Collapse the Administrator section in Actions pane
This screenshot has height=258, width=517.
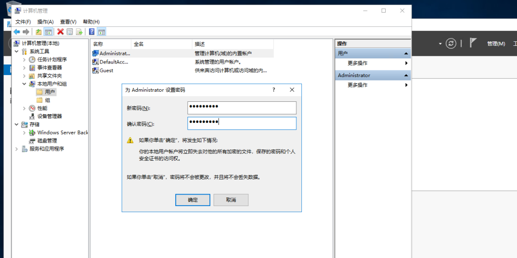[x=406, y=76]
